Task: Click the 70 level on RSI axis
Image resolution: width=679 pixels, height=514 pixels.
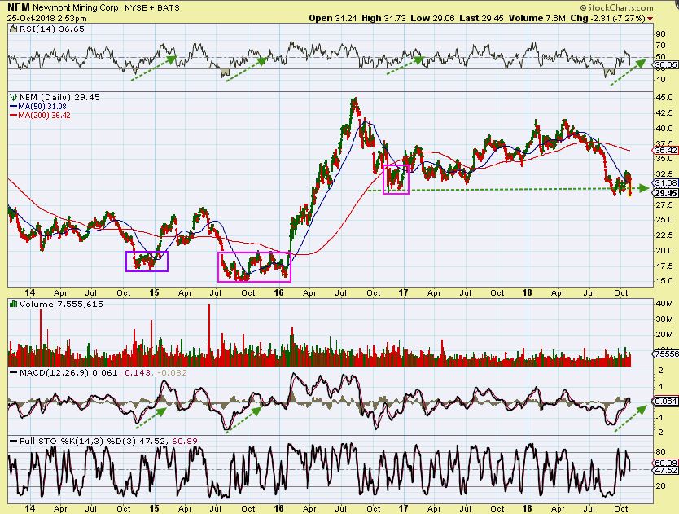Action: click(661, 46)
